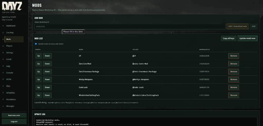Click the Launch string text
Viewport: 263px width, 126px height.
86,103
